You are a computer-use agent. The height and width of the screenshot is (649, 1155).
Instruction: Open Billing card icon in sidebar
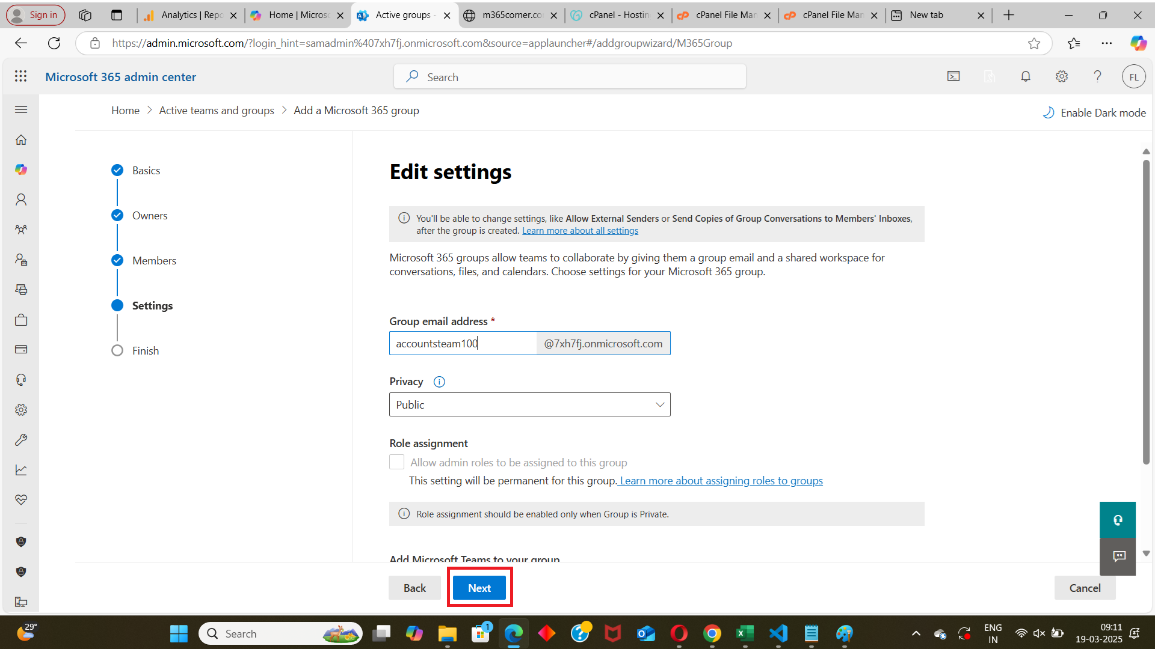pos(21,350)
